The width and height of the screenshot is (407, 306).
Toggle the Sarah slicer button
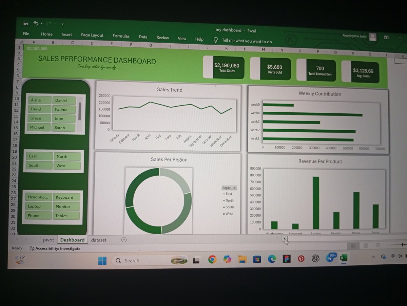click(x=64, y=128)
